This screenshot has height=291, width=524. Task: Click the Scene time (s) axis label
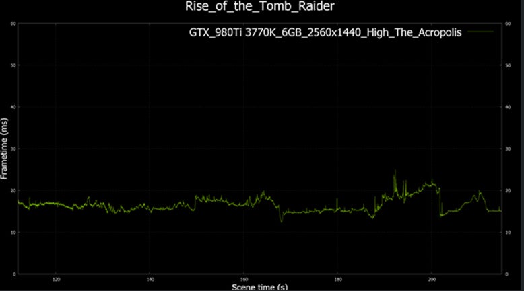260,287
